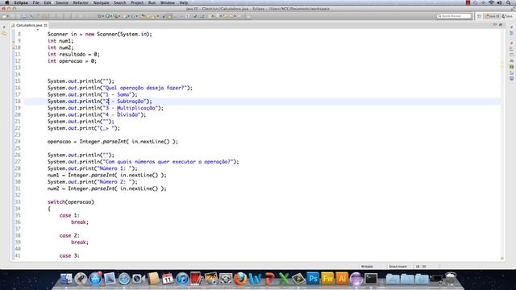
Task: Open Safari from the Dock
Action: 124,279
